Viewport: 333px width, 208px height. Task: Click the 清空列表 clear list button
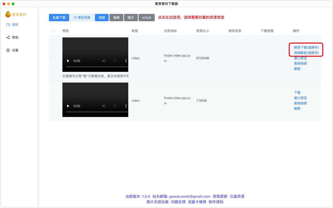(x=82, y=18)
